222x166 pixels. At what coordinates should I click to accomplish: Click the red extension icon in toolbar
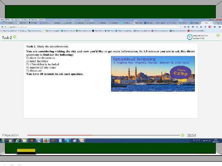click(x=210, y=27)
